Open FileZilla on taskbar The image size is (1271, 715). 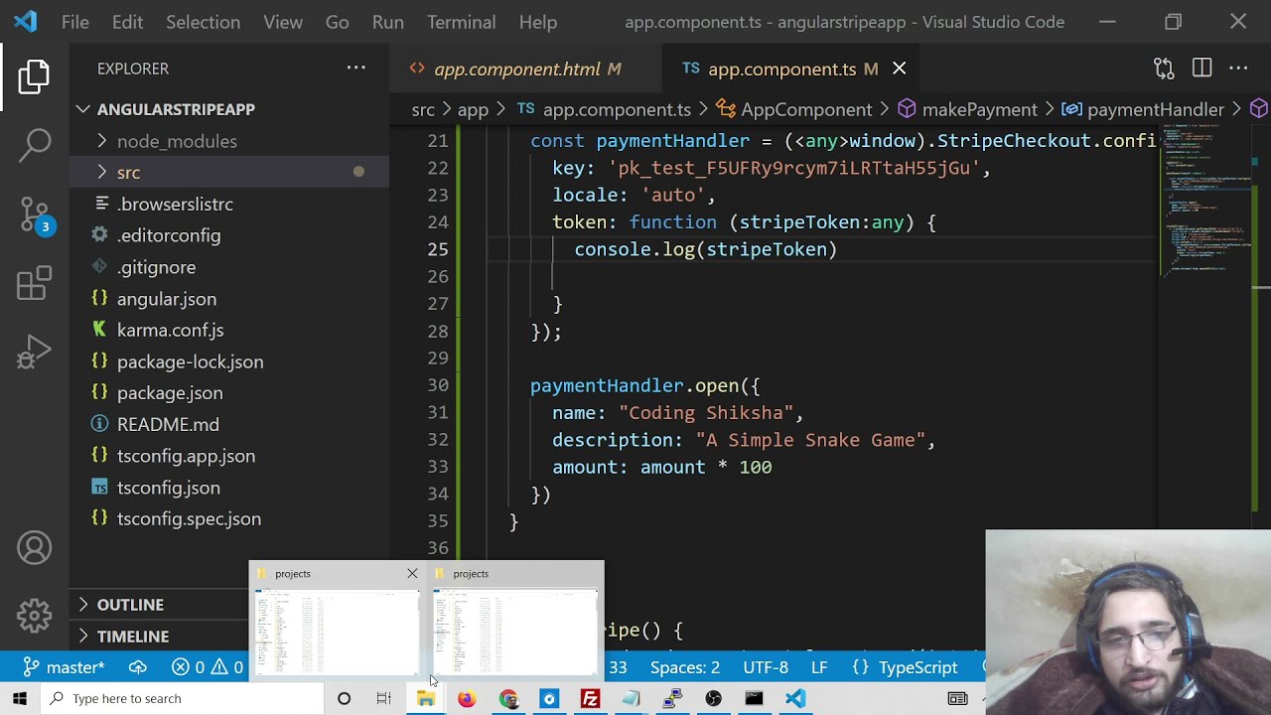(x=590, y=698)
